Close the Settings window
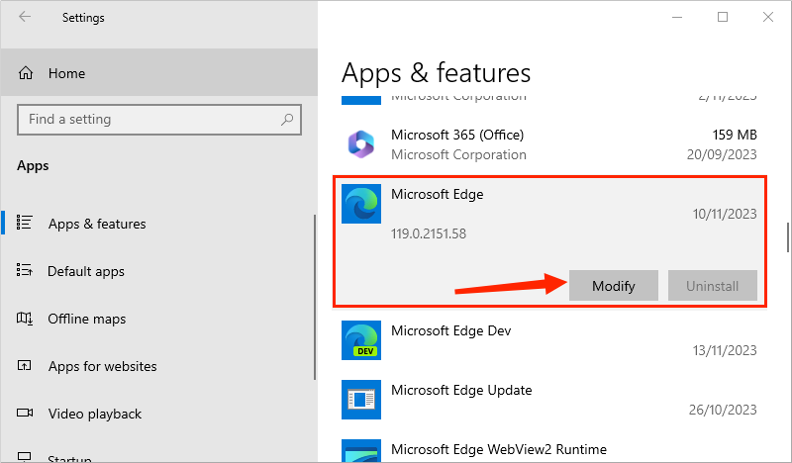 coord(768,17)
